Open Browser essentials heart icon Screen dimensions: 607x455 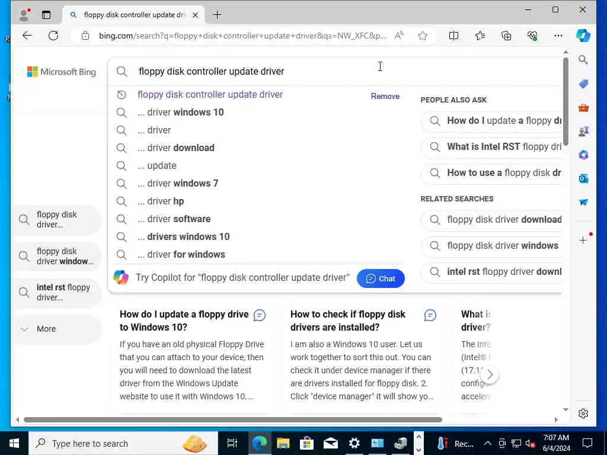[x=532, y=36]
